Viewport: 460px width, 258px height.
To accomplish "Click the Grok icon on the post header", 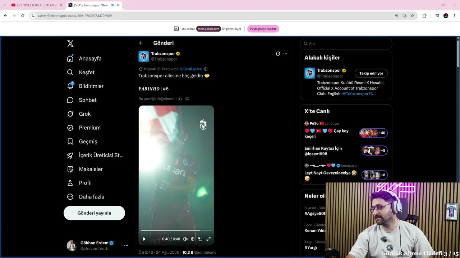I will click(278, 54).
